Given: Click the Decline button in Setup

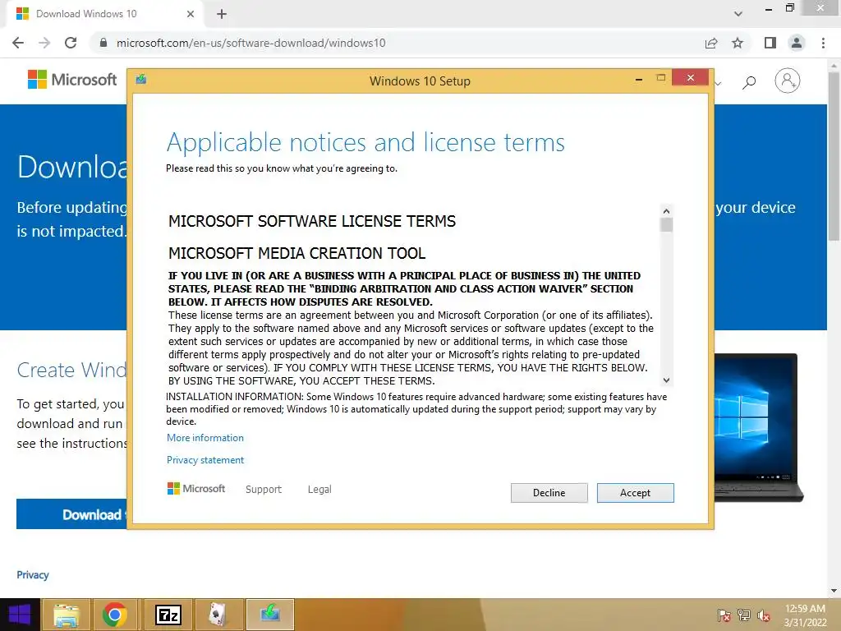Looking at the screenshot, I should 549,493.
